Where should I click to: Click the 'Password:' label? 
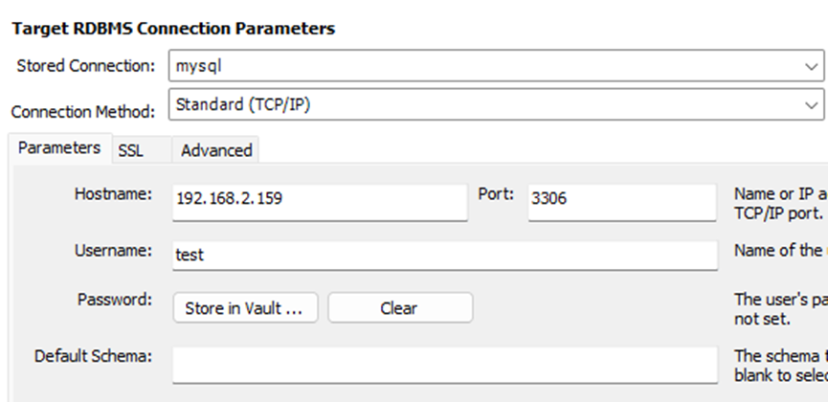pos(114,300)
